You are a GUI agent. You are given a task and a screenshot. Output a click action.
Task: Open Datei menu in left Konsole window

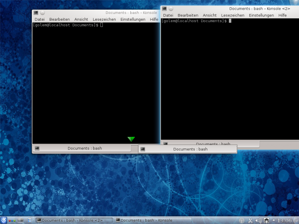click(40, 19)
